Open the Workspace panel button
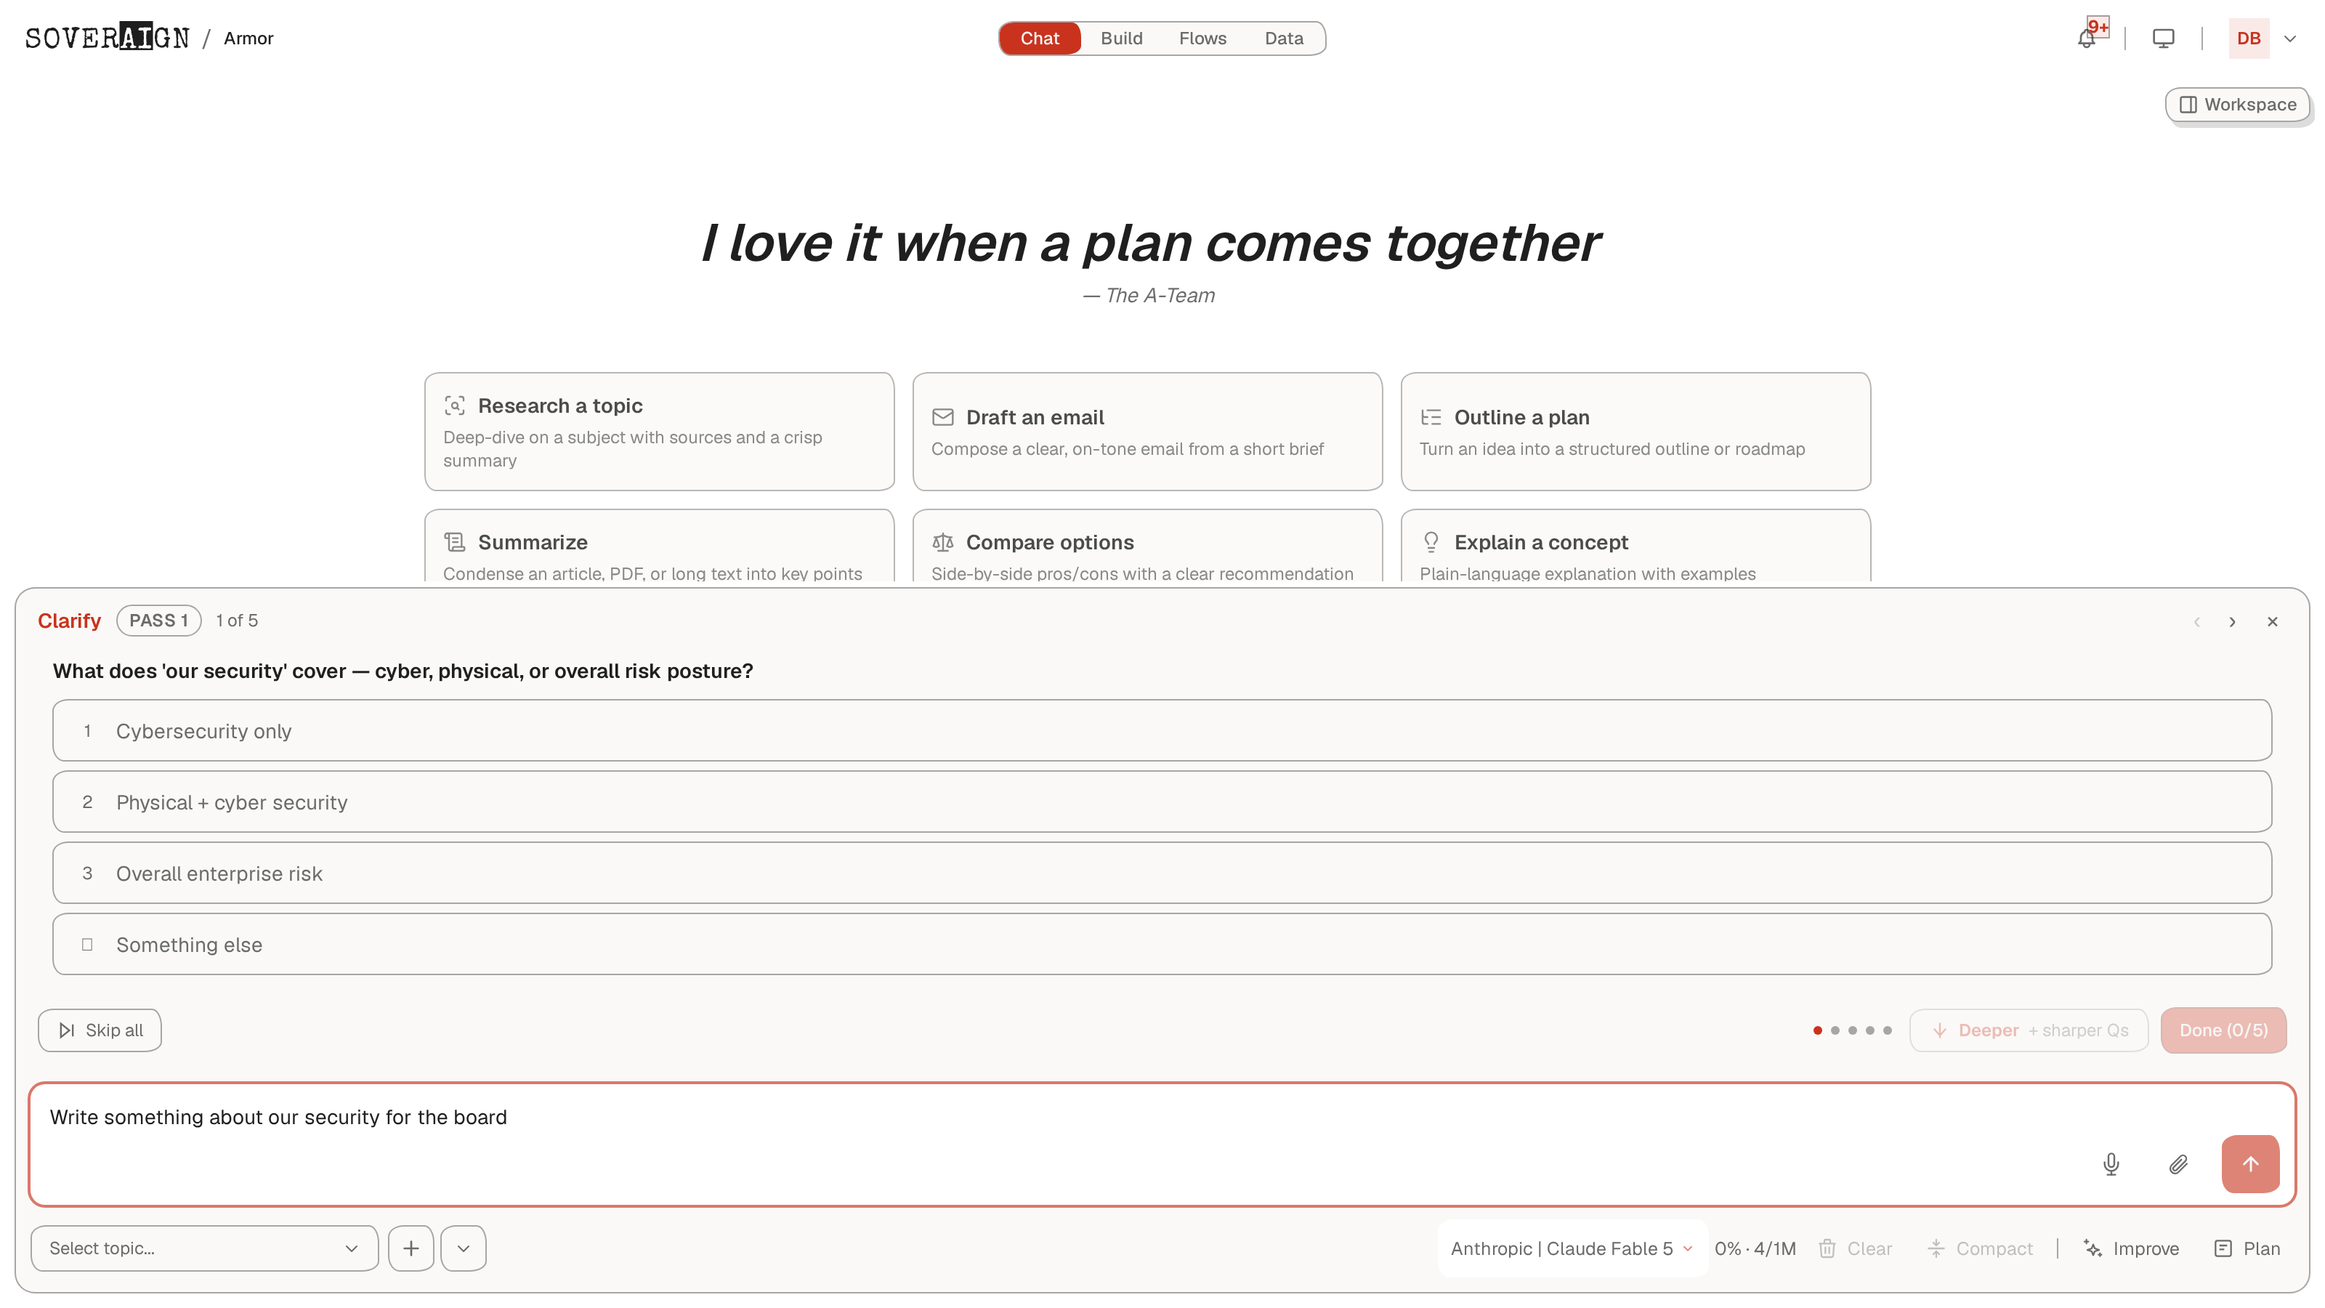The width and height of the screenshot is (2325, 1308). click(2236, 105)
